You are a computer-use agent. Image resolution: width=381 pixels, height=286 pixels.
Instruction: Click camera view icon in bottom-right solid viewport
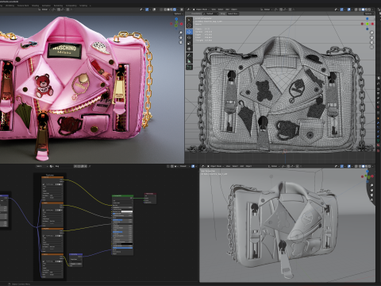[x=371, y=195]
